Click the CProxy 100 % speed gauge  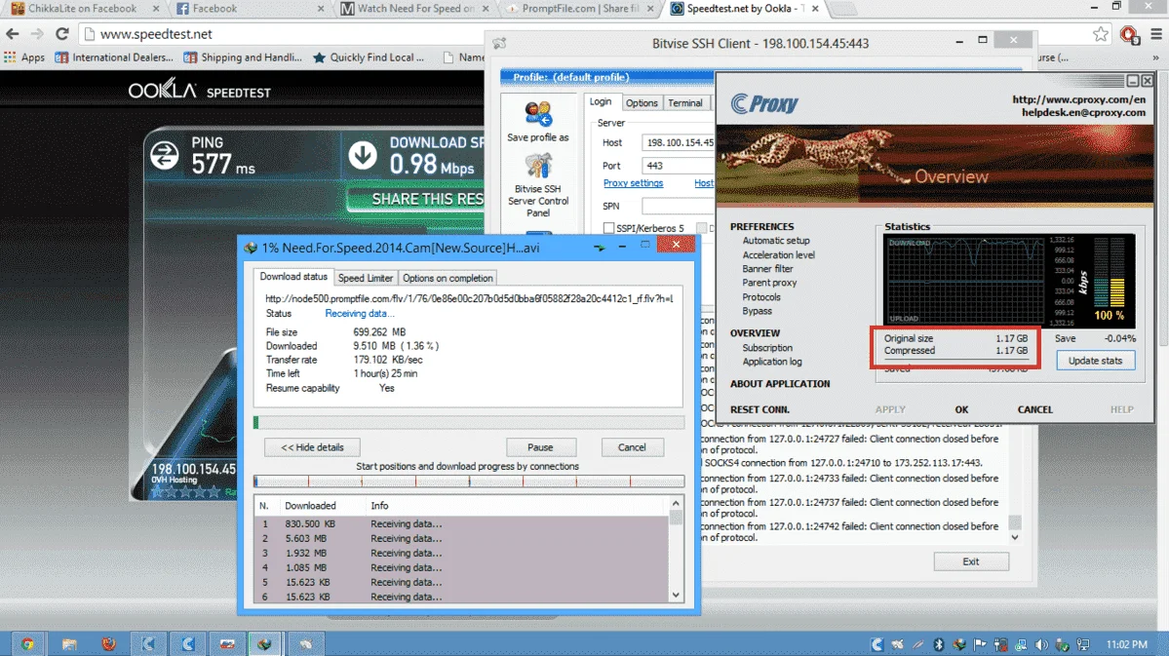pos(1110,281)
